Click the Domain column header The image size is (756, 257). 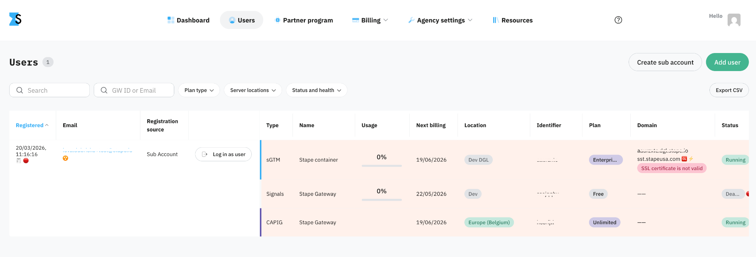(x=647, y=125)
